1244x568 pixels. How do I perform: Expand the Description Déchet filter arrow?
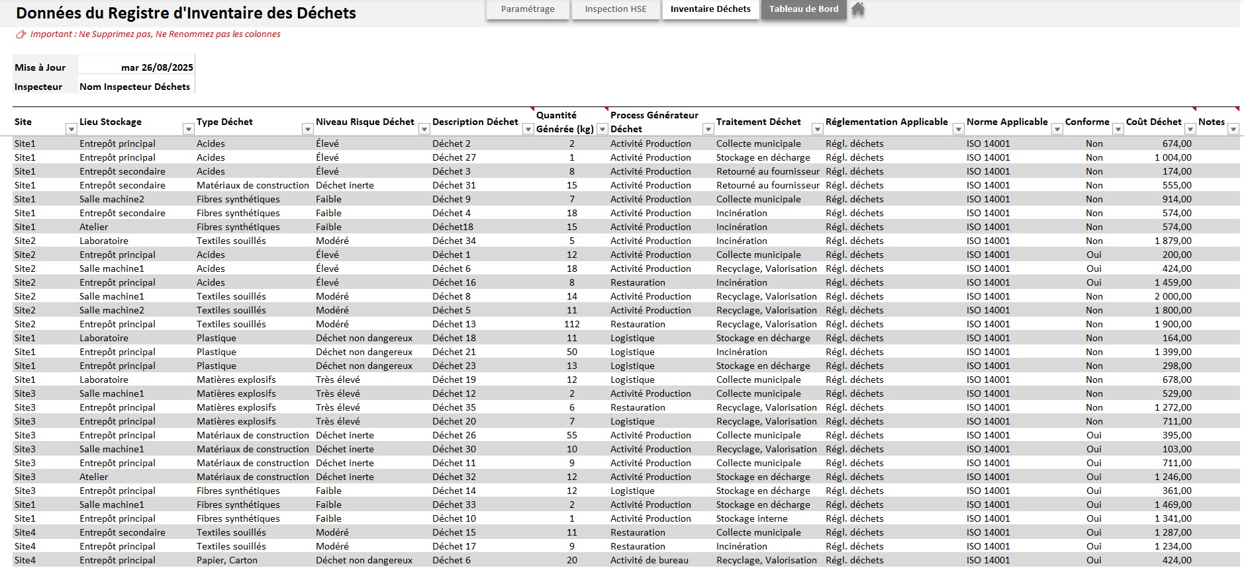click(528, 130)
